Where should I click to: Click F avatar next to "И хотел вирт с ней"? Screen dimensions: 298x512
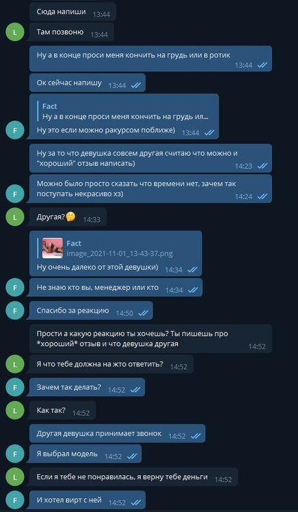tap(15, 500)
